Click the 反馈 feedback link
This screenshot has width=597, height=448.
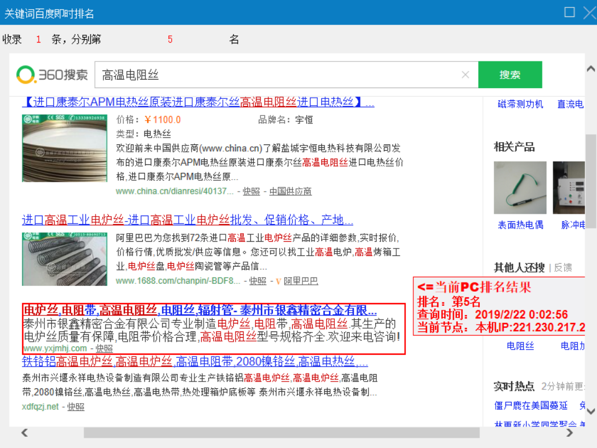click(563, 268)
